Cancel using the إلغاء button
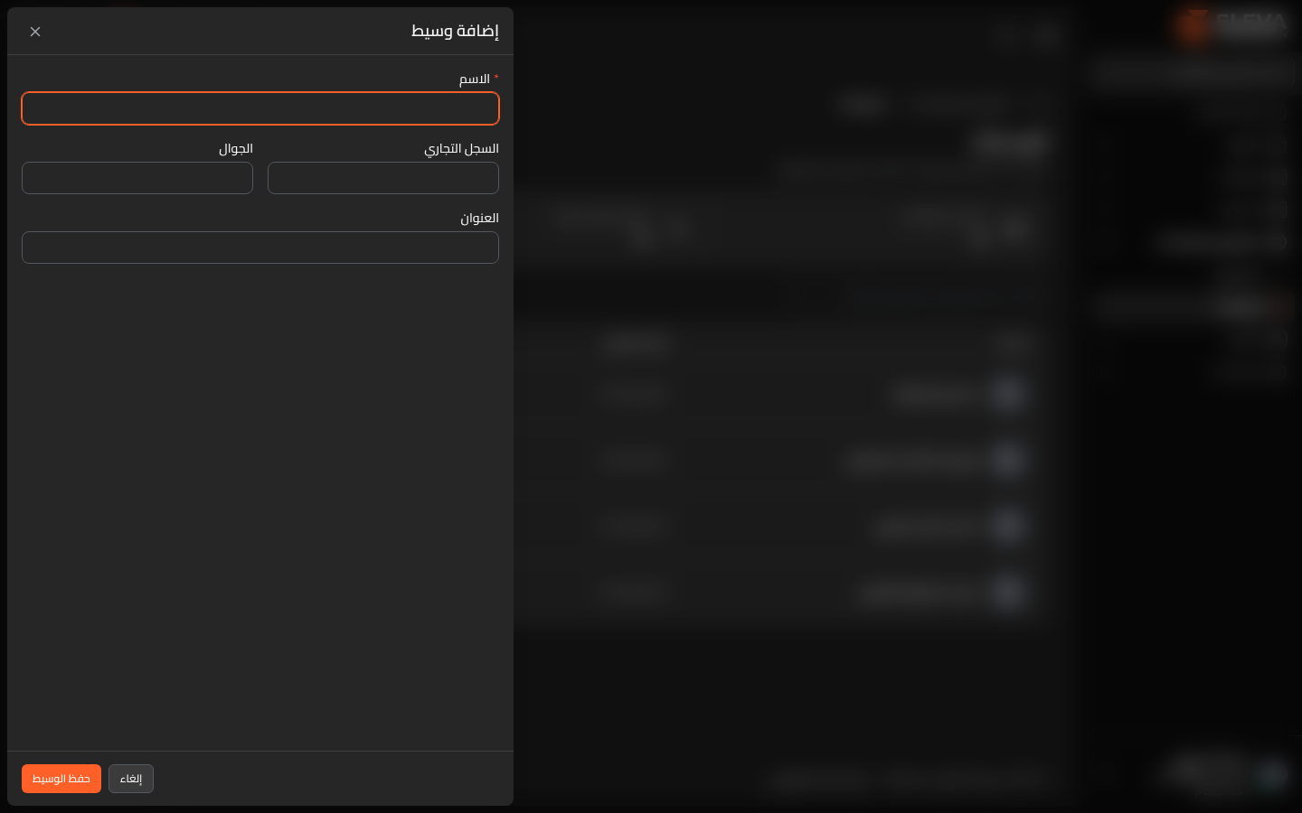 coord(131,779)
